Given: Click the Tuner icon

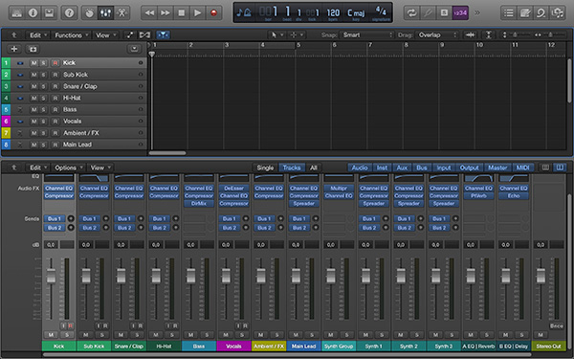Looking at the screenshot, I should pyautogui.click(x=428, y=13).
